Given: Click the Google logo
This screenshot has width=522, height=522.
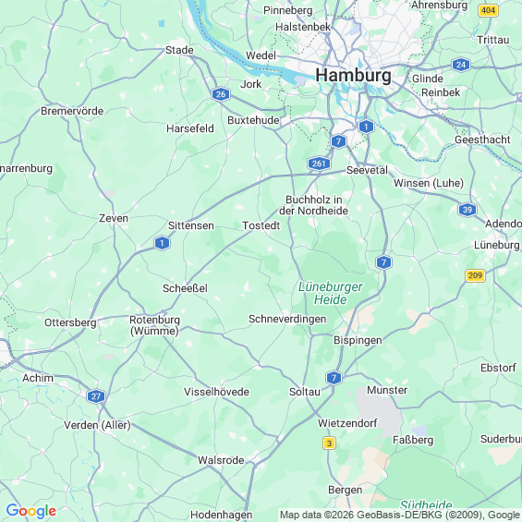Looking at the screenshot, I should (x=31, y=511).
